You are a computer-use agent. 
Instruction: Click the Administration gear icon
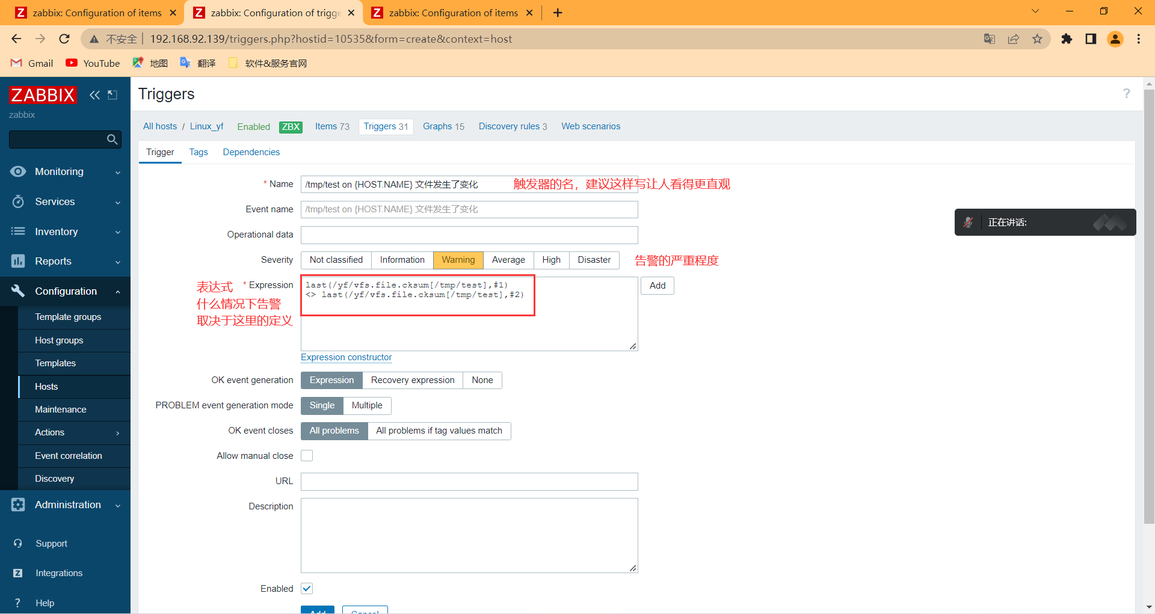coord(18,505)
